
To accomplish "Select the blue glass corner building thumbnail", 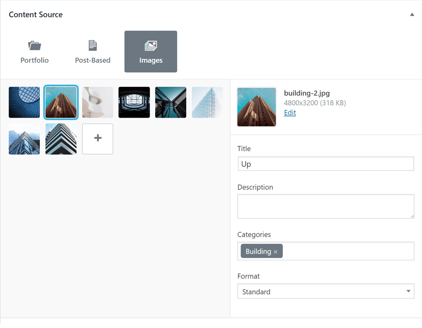I will pos(24,139).
